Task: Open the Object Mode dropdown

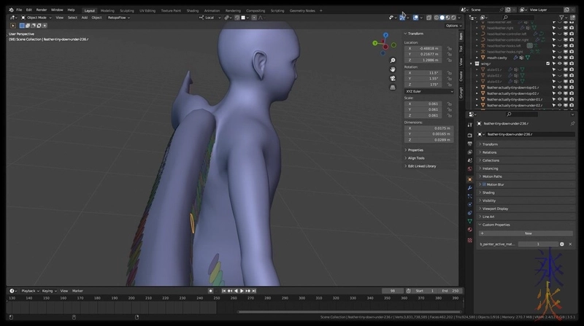Action: tap(36, 17)
